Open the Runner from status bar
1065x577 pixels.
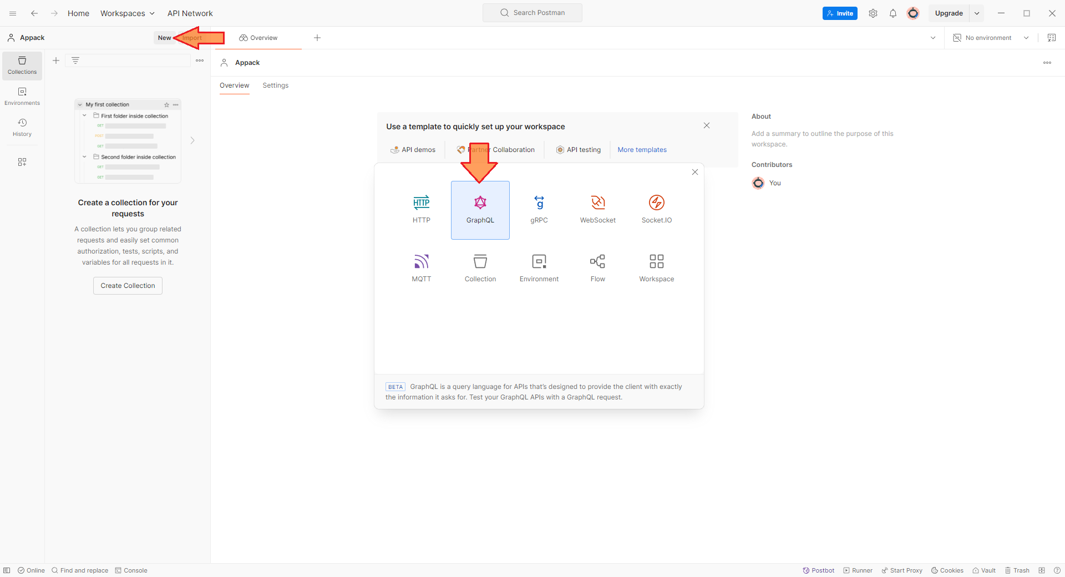click(x=858, y=570)
